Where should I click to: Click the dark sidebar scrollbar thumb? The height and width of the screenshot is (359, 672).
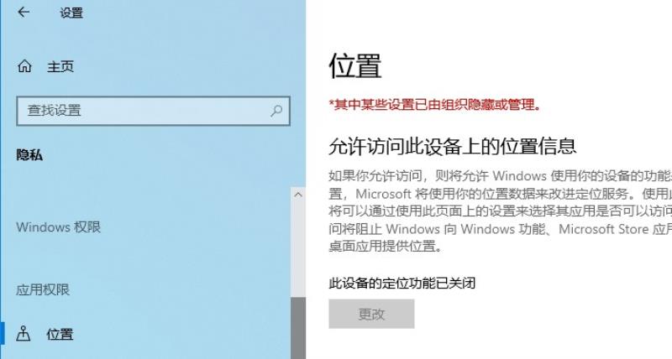coord(298,328)
